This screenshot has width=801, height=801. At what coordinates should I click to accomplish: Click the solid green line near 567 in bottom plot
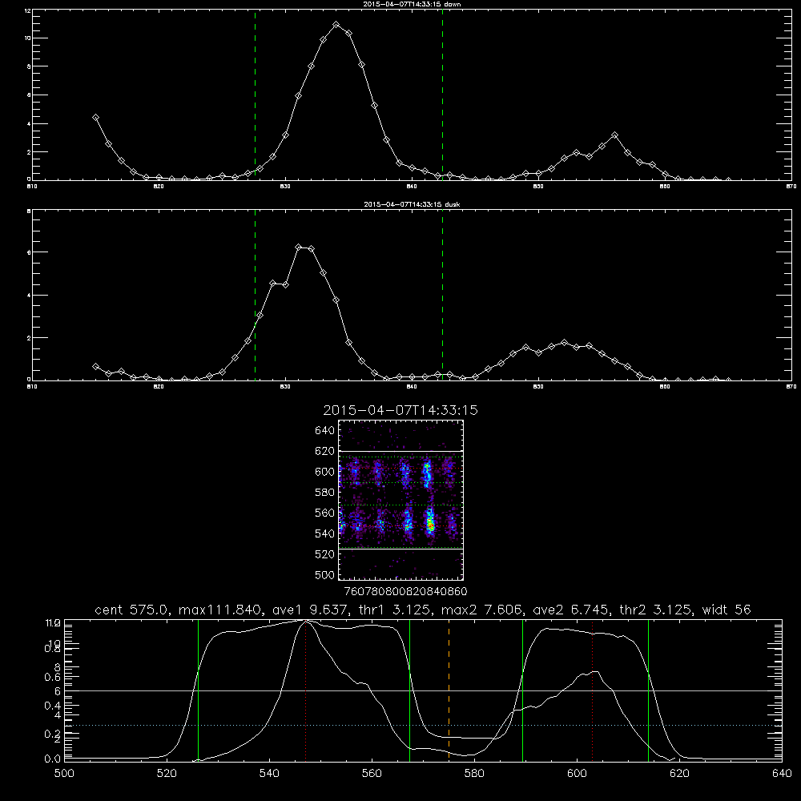coord(409,689)
